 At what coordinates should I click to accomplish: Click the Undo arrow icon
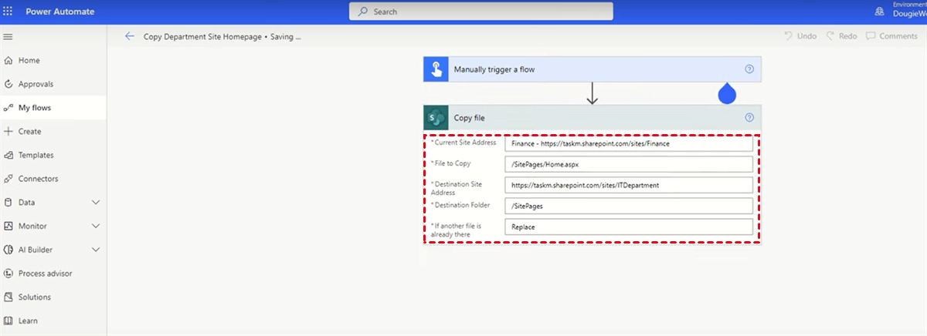(788, 36)
